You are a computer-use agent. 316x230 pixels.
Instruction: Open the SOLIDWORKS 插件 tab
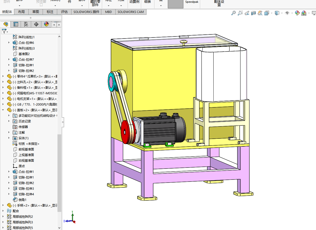(86, 12)
